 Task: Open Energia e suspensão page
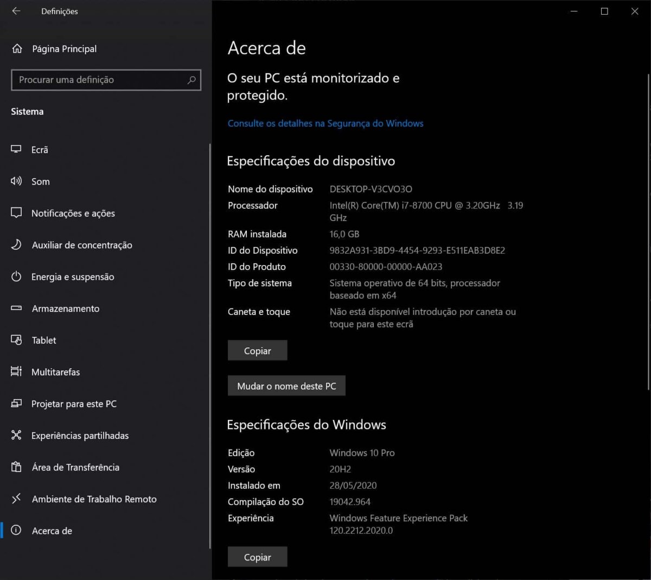pyautogui.click(x=73, y=277)
